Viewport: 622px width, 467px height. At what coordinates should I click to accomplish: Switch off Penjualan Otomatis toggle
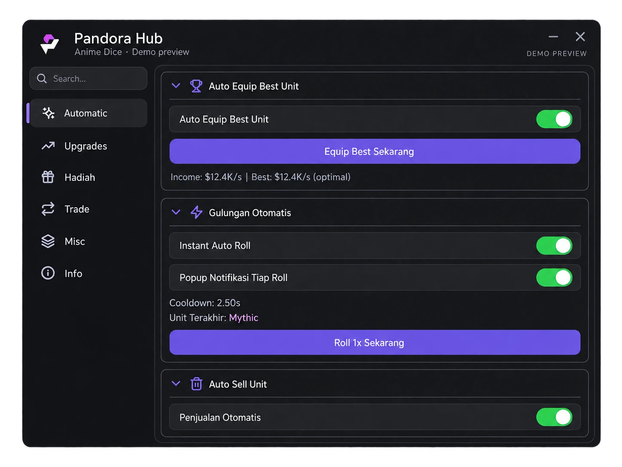coord(554,417)
